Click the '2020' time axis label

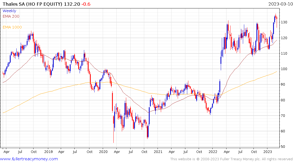point(103,152)
